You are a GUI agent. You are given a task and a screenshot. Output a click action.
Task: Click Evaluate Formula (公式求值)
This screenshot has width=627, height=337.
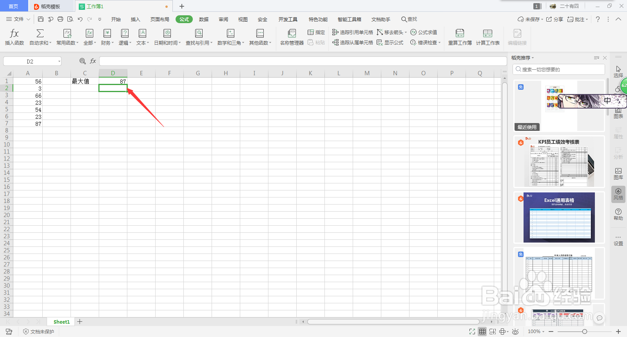(424, 32)
